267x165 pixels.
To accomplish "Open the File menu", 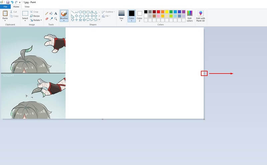I will pyautogui.click(x=5, y=7).
